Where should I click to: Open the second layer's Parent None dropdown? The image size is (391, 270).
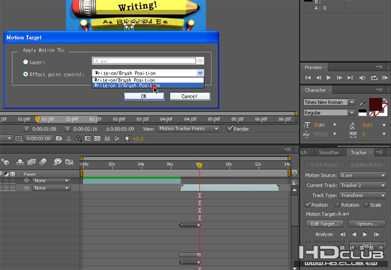coord(51,188)
